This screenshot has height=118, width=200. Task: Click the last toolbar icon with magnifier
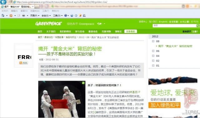point(84,16)
